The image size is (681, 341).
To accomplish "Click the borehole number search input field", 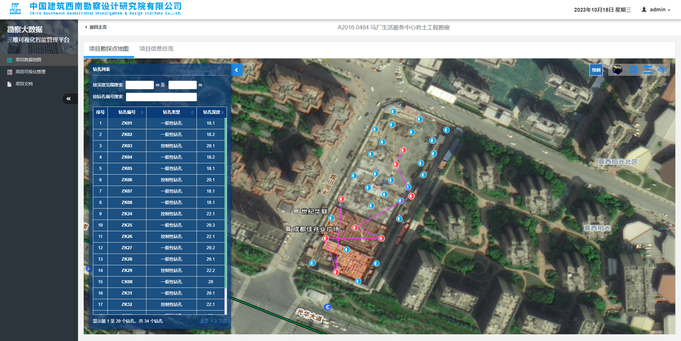I will coord(161,97).
